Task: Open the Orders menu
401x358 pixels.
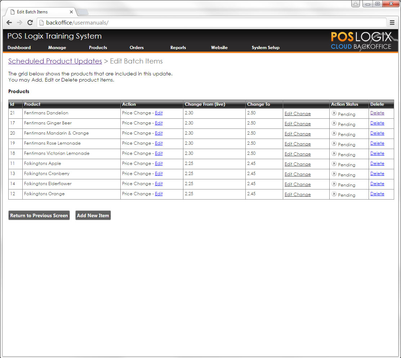Action: tap(137, 48)
